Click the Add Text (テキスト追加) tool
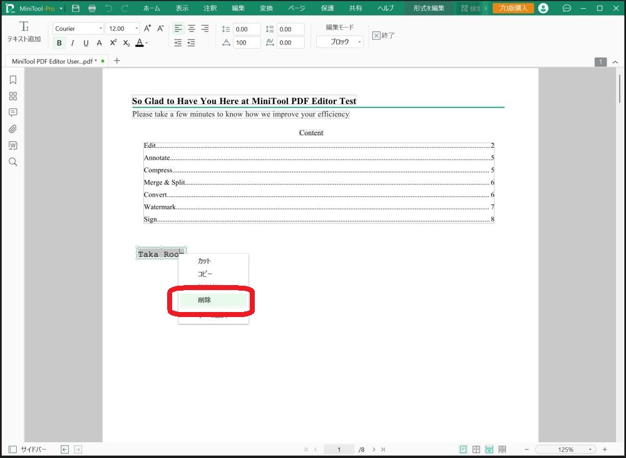The image size is (626, 458). [24, 32]
